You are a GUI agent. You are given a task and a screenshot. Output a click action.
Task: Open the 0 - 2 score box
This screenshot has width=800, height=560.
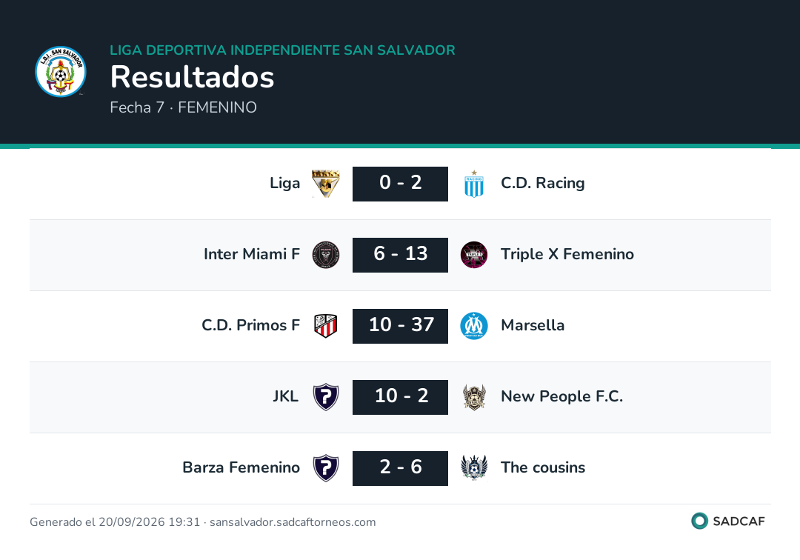[x=400, y=184]
